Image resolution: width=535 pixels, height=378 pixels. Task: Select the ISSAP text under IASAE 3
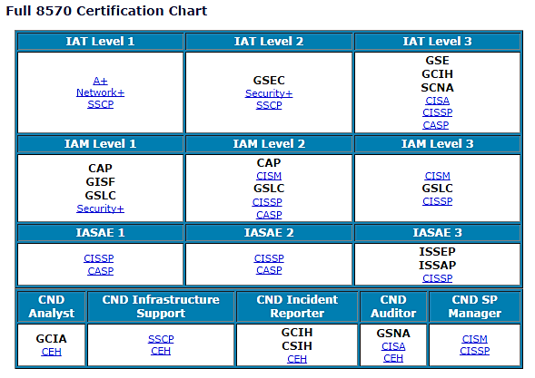point(438,266)
